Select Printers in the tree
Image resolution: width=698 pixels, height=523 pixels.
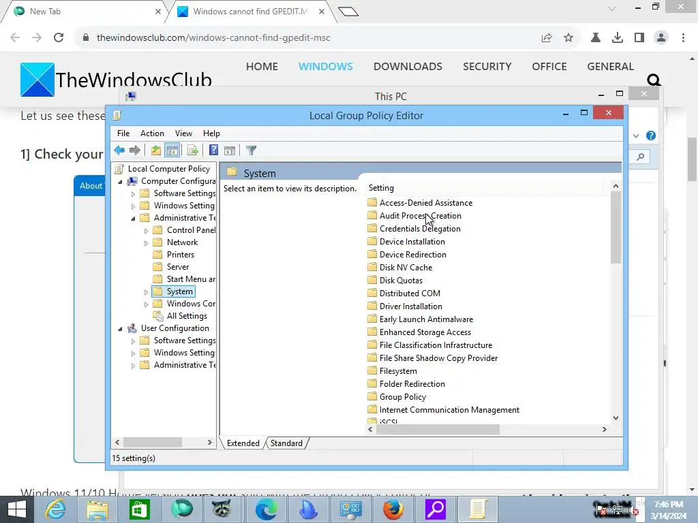click(x=180, y=255)
